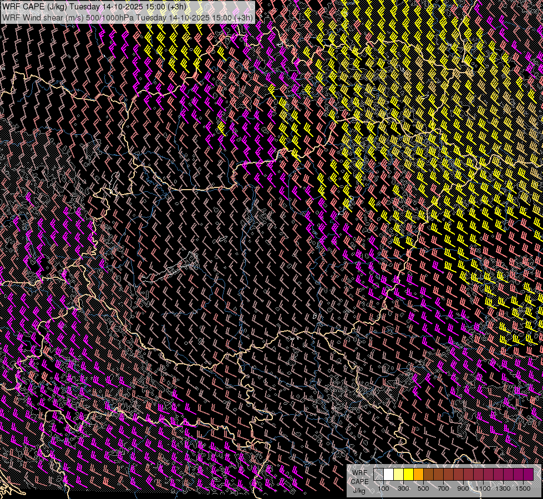Click the "900" legend scale label
Screen dimensions: 543x499
tap(463, 488)
